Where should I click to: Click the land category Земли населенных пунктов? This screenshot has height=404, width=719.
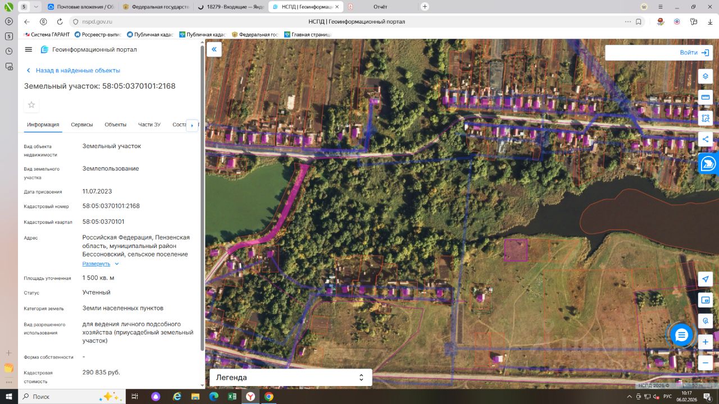click(x=123, y=308)
